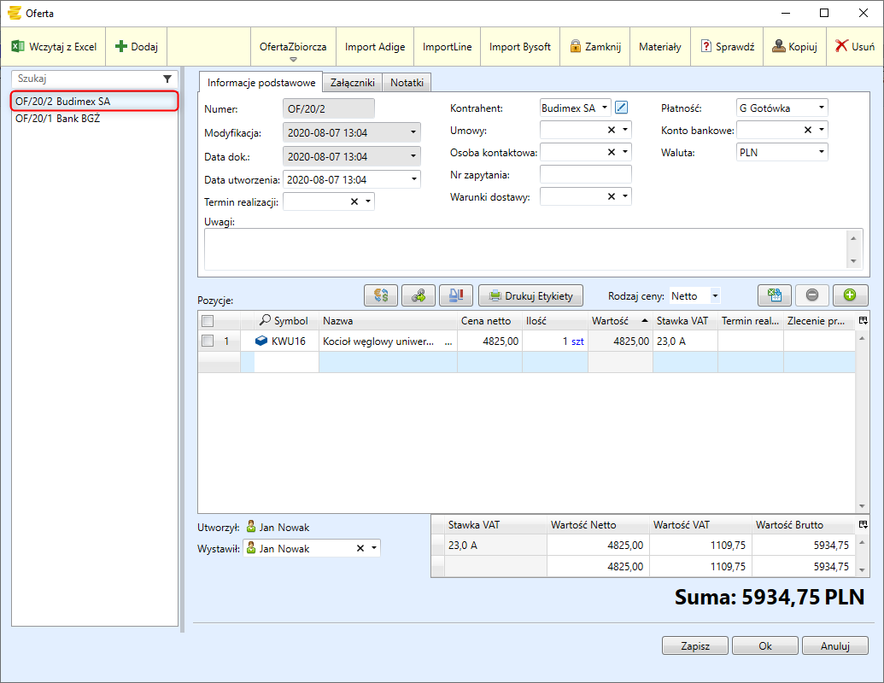The height and width of the screenshot is (683, 884).
Task: Click the Usuń red X button
Action: click(x=854, y=47)
